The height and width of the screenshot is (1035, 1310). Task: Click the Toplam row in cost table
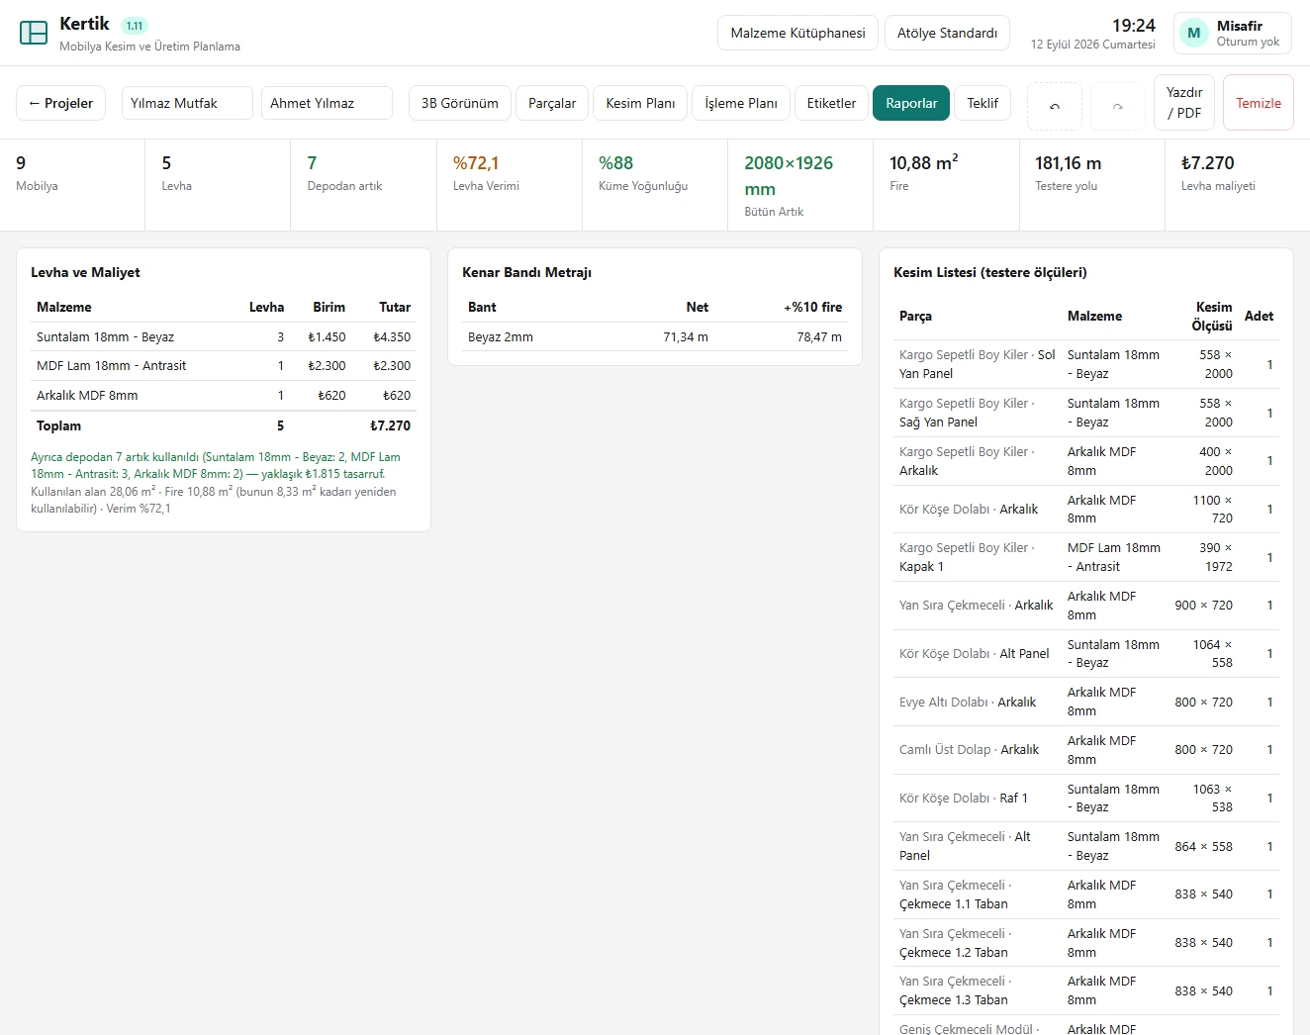pyautogui.click(x=224, y=426)
